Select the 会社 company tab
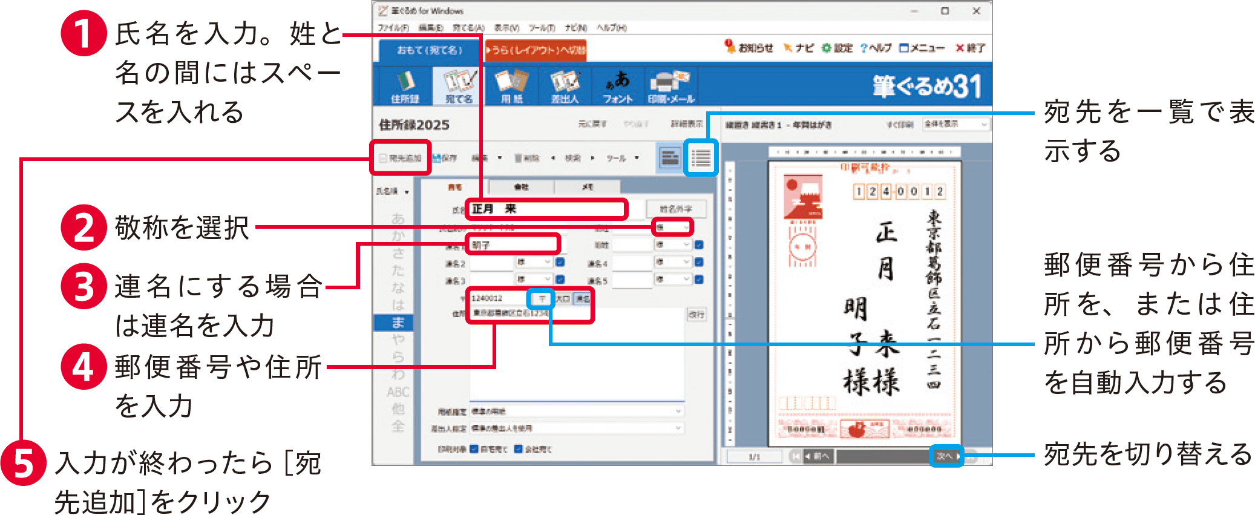This screenshot has height=515, width=1255. (x=522, y=187)
